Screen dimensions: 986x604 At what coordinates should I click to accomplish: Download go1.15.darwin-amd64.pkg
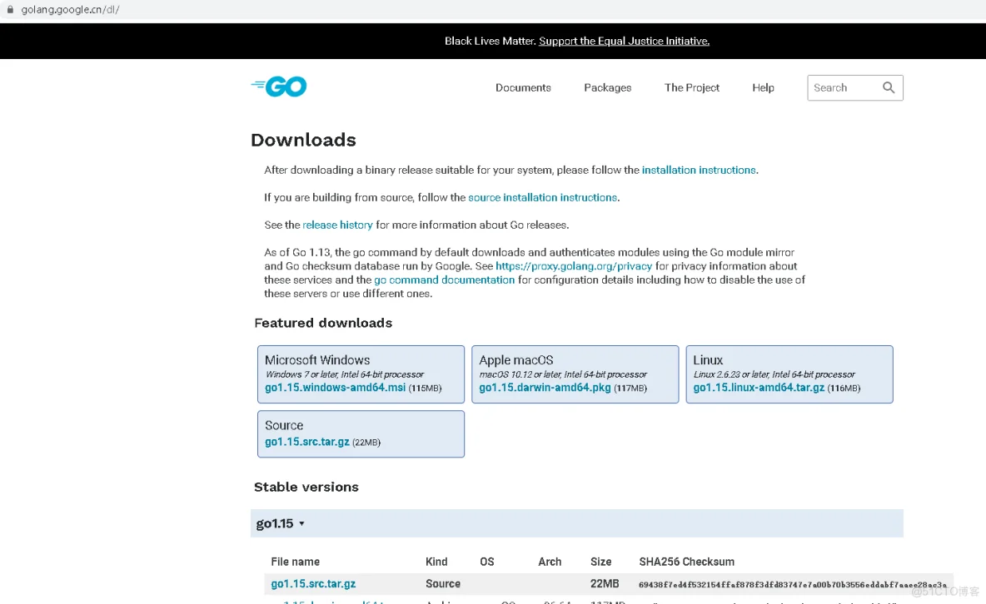pos(545,388)
